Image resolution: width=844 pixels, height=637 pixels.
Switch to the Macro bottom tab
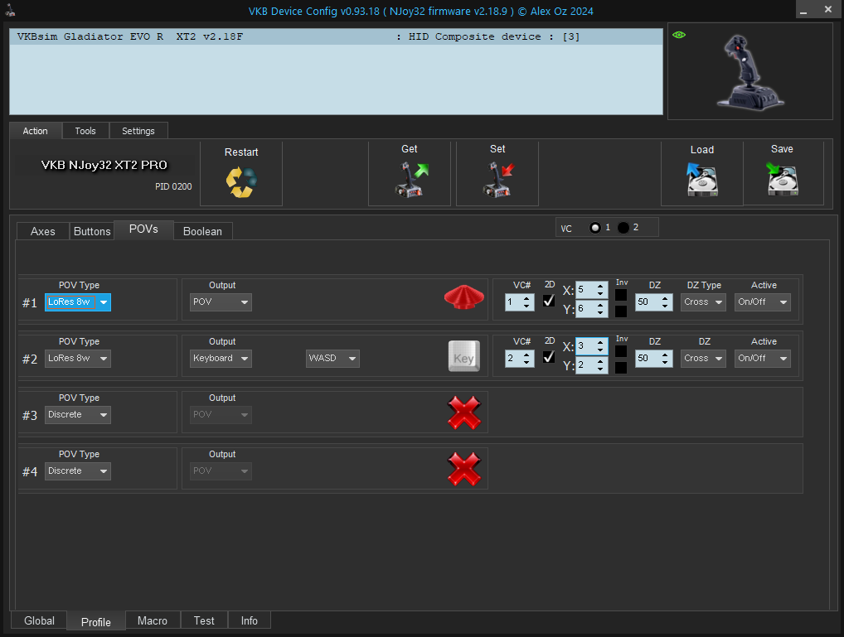coord(153,620)
